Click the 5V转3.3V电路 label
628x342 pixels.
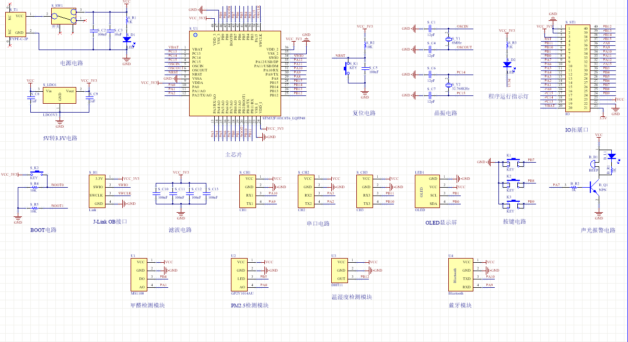(60, 139)
